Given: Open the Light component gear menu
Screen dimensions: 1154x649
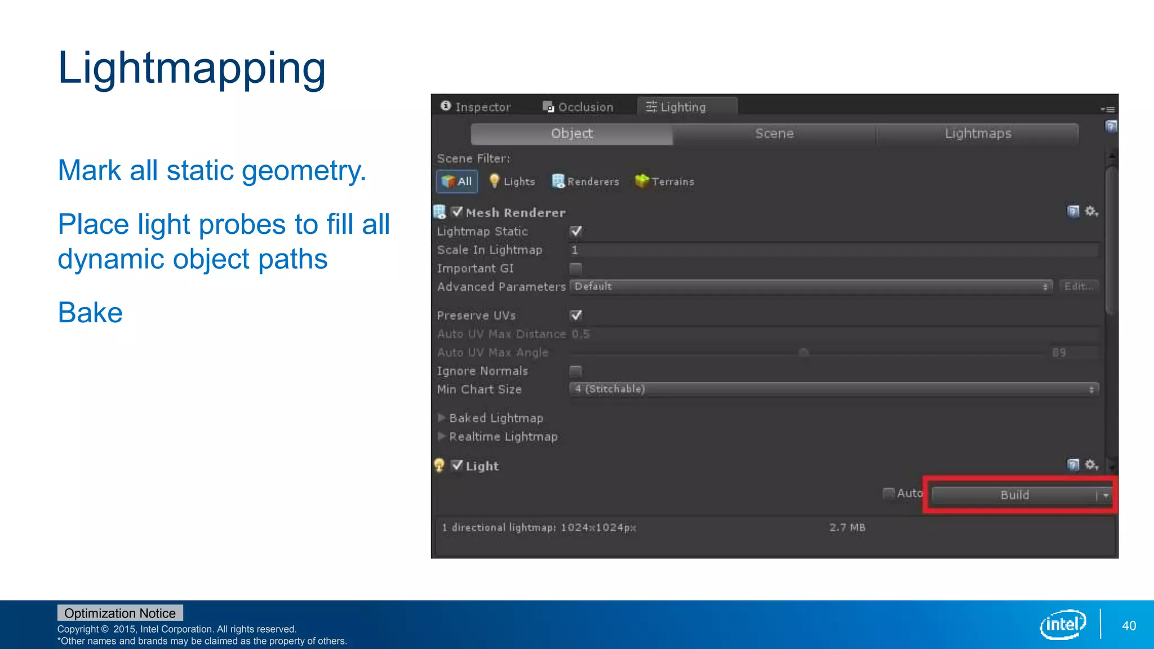Looking at the screenshot, I should tap(1091, 465).
